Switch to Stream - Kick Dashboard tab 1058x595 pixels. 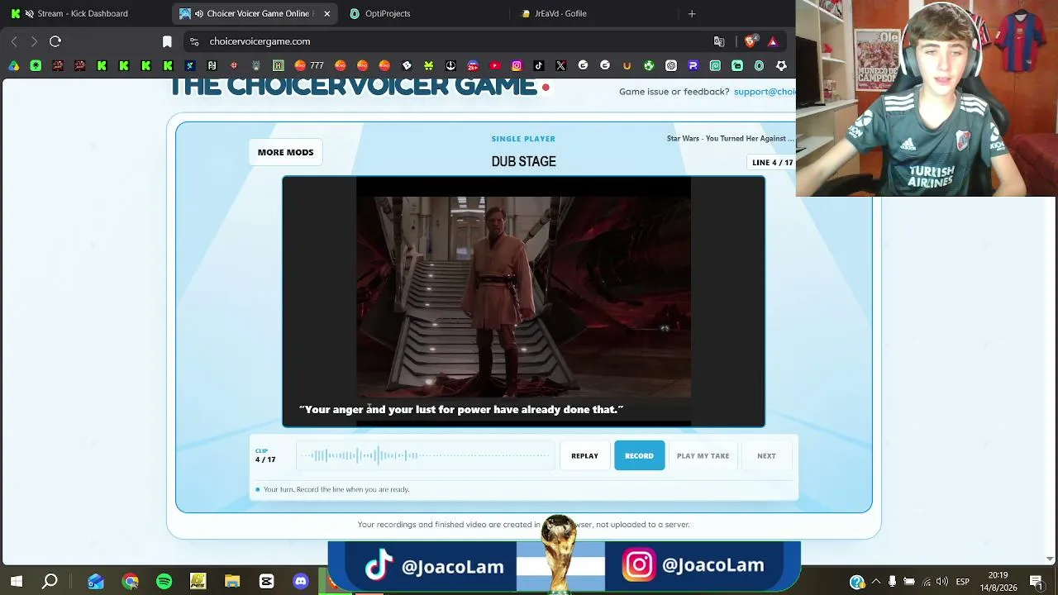coord(83,13)
